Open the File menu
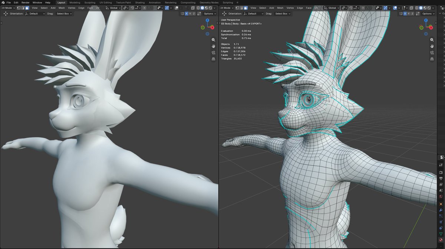This screenshot has width=445, height=249. 9,2
